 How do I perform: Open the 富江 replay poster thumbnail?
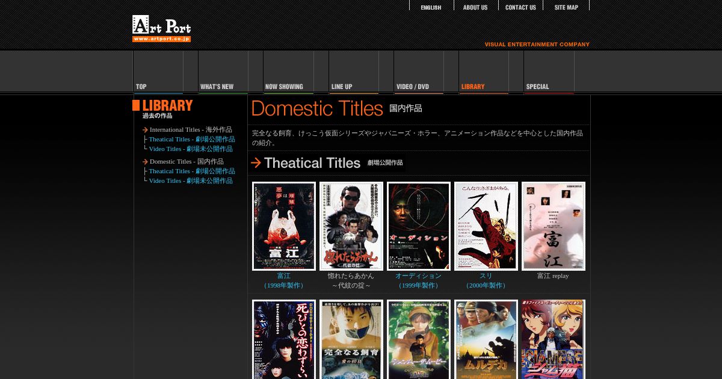554,226
